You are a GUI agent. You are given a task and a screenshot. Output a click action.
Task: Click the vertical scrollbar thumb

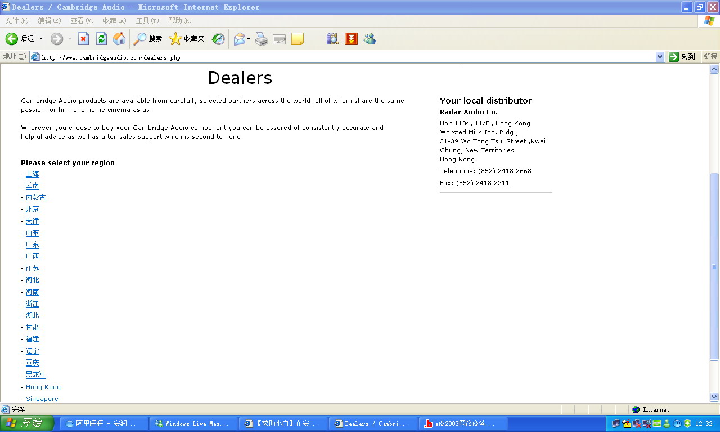tap(714, 267)
